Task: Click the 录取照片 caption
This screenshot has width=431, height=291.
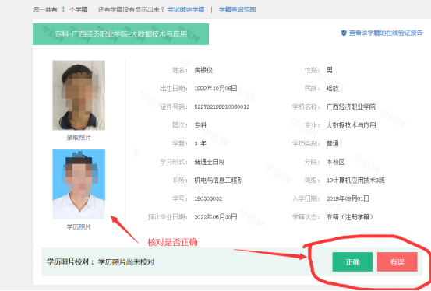Action: (x=79, y=138)
